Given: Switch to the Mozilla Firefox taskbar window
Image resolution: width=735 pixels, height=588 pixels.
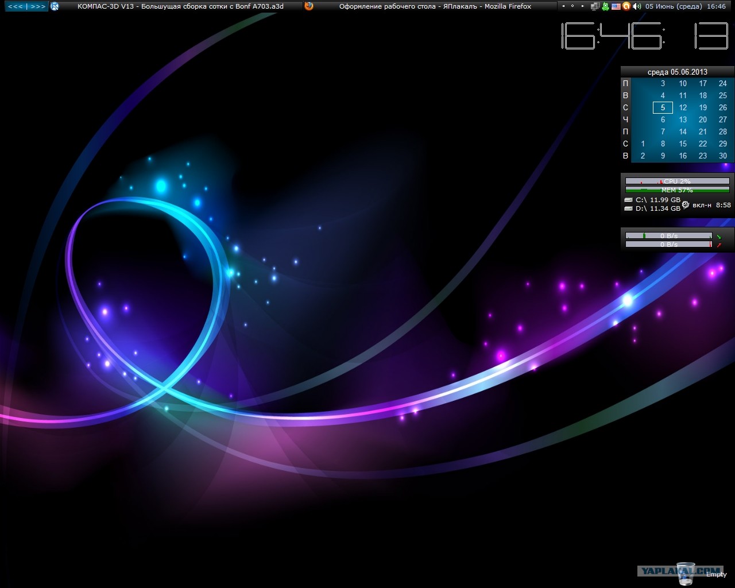Looking at the screenshot, I should [435, 6].
